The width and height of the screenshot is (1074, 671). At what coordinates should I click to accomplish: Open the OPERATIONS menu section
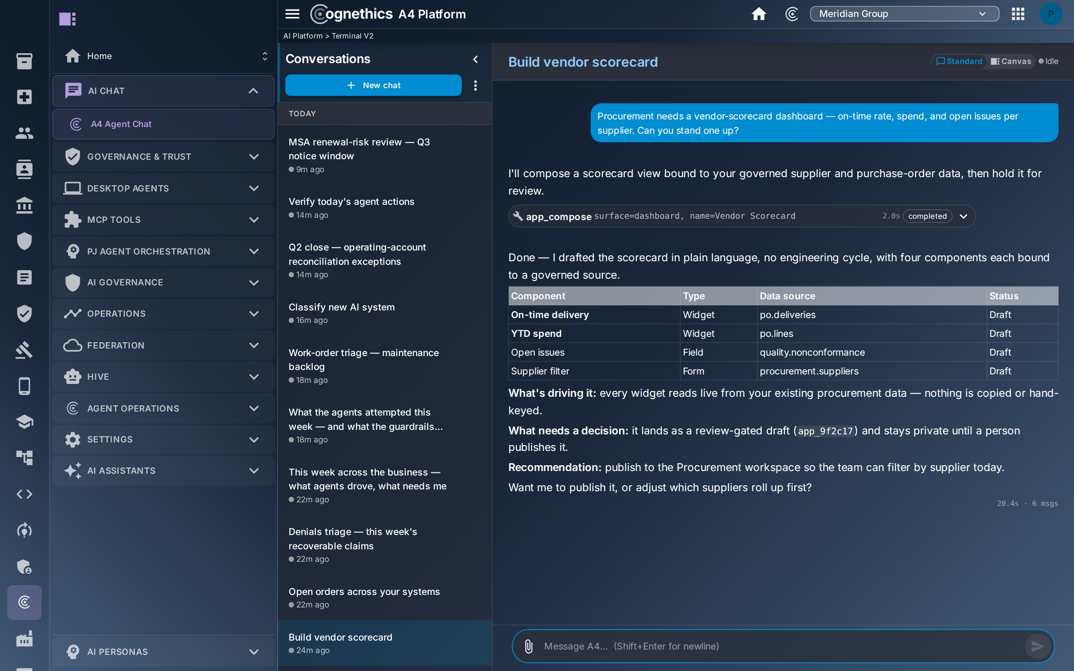tap(163, 314)
